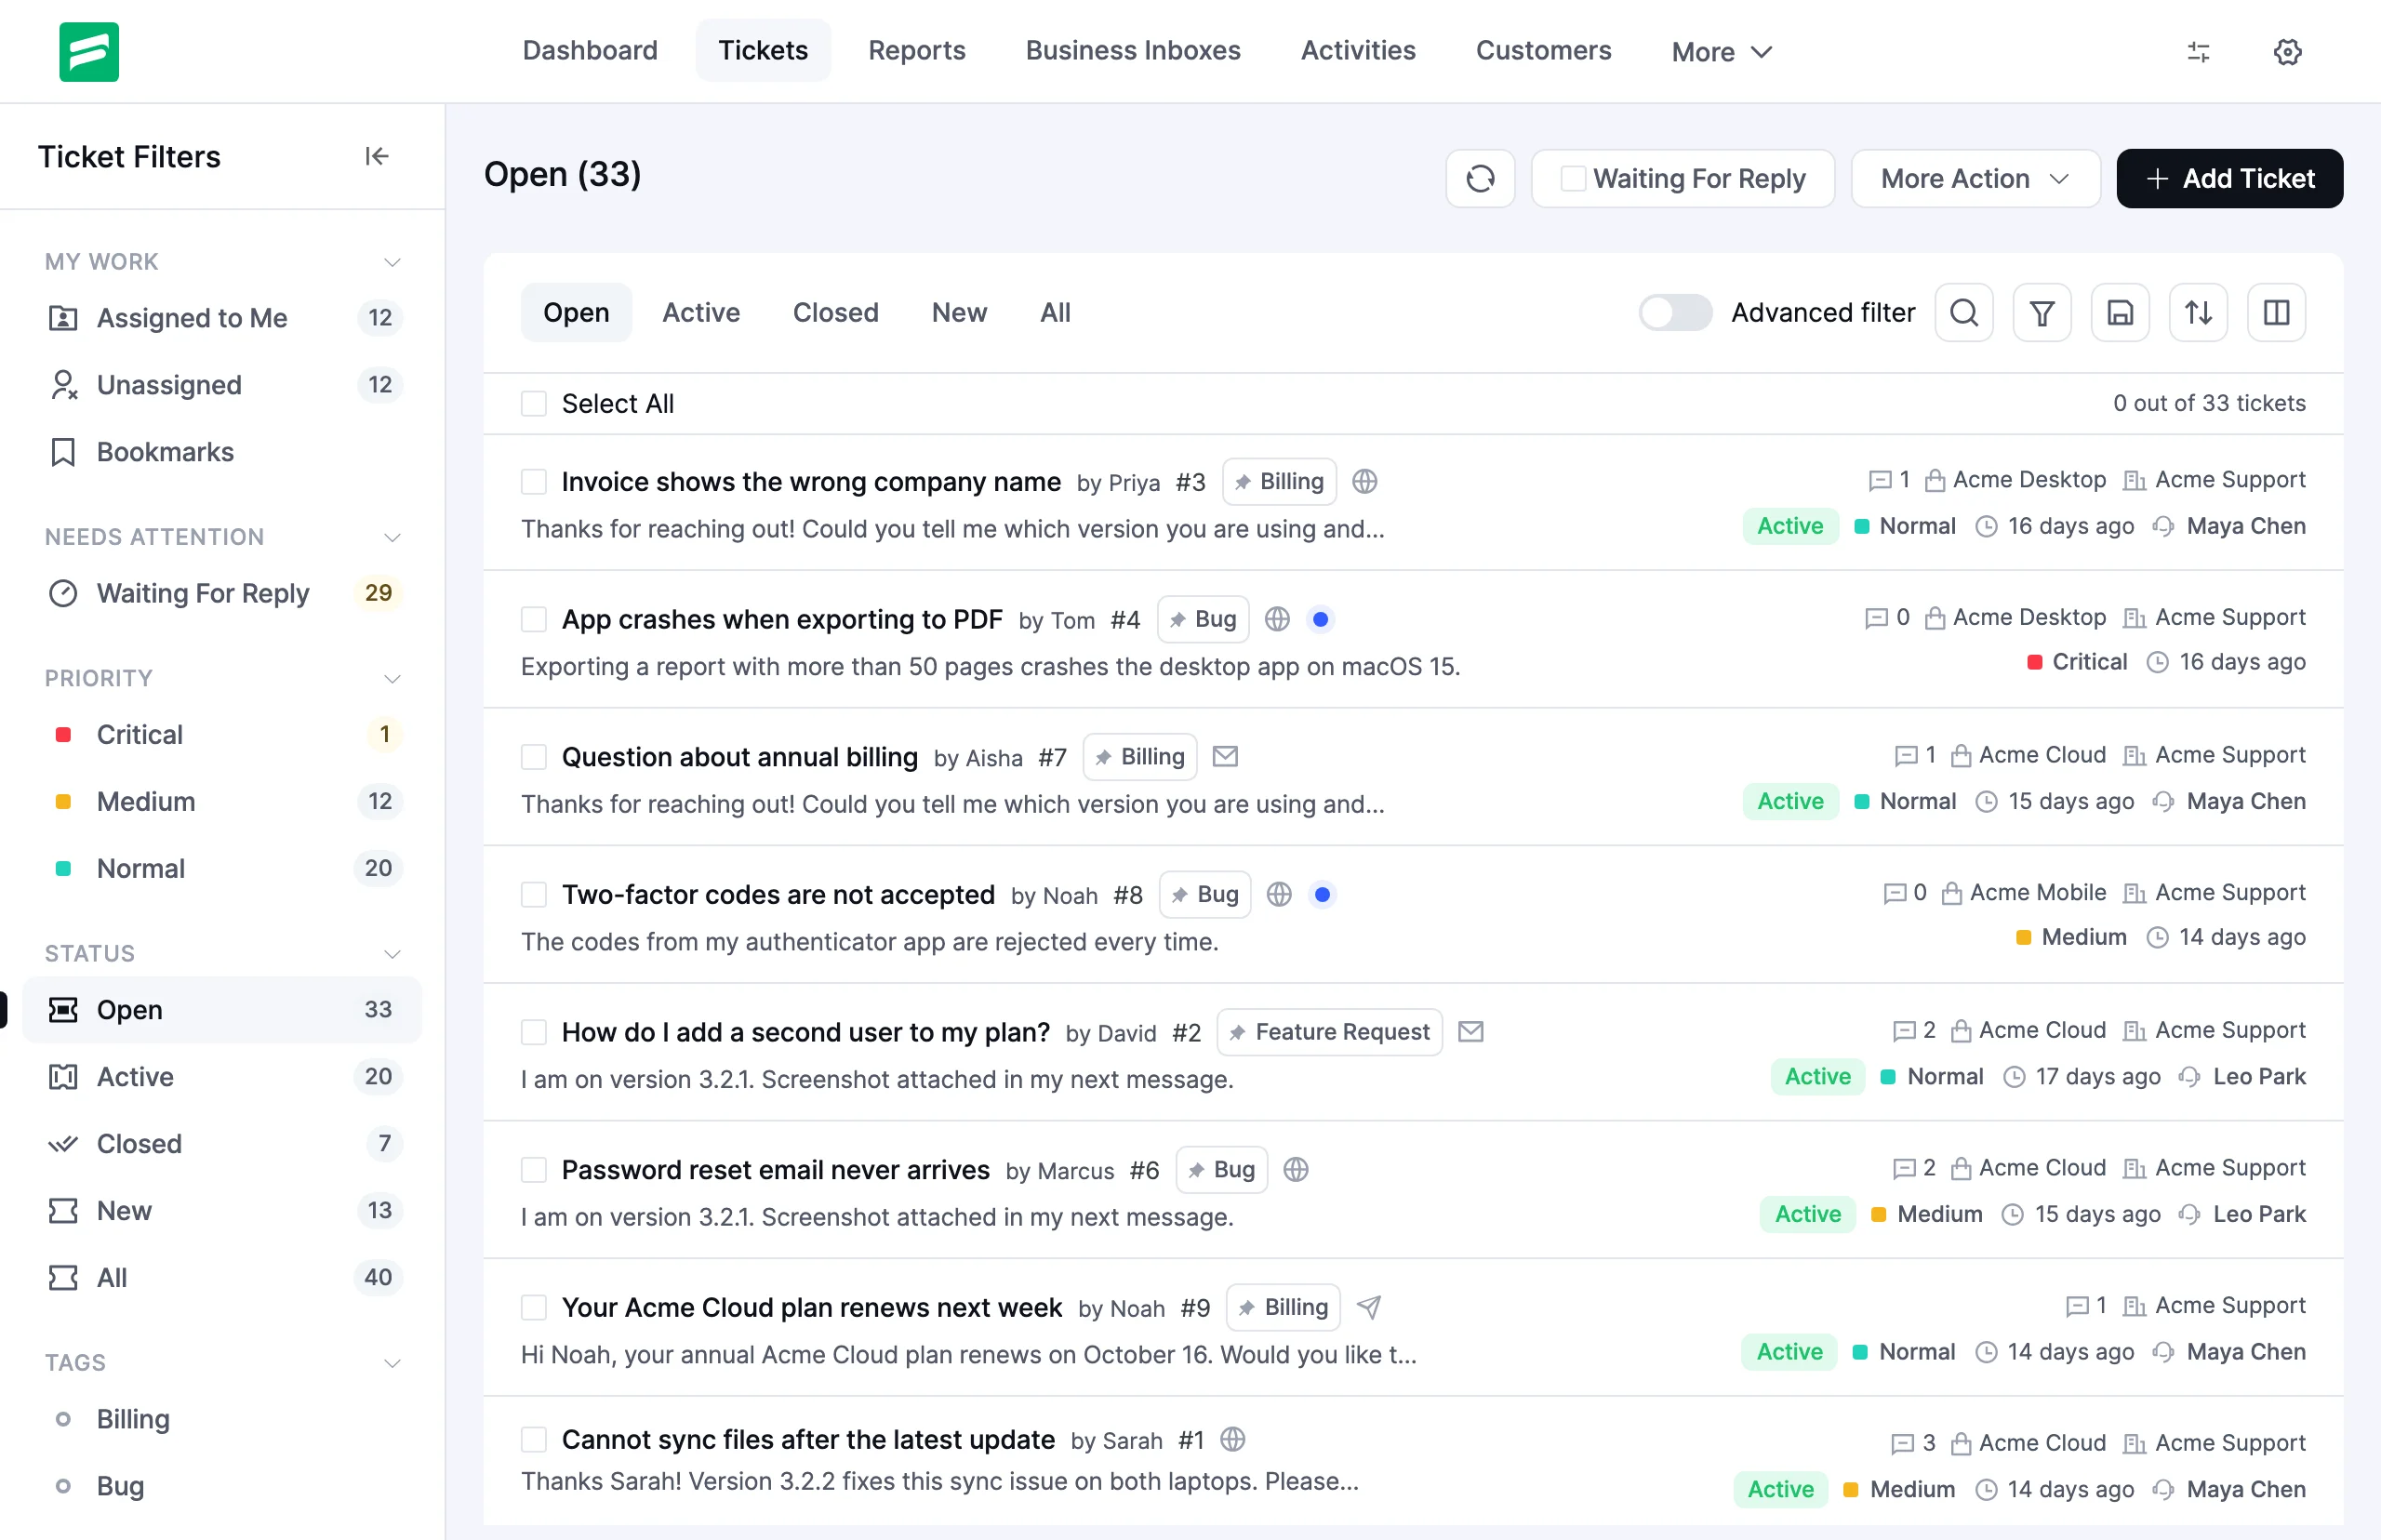
Task: Click the funnel filter icon
Action: pos(2042,313)
